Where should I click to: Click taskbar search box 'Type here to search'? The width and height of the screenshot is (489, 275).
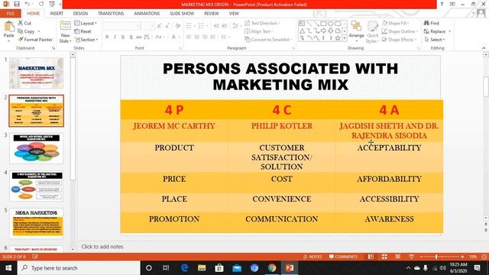coord(79,268)
